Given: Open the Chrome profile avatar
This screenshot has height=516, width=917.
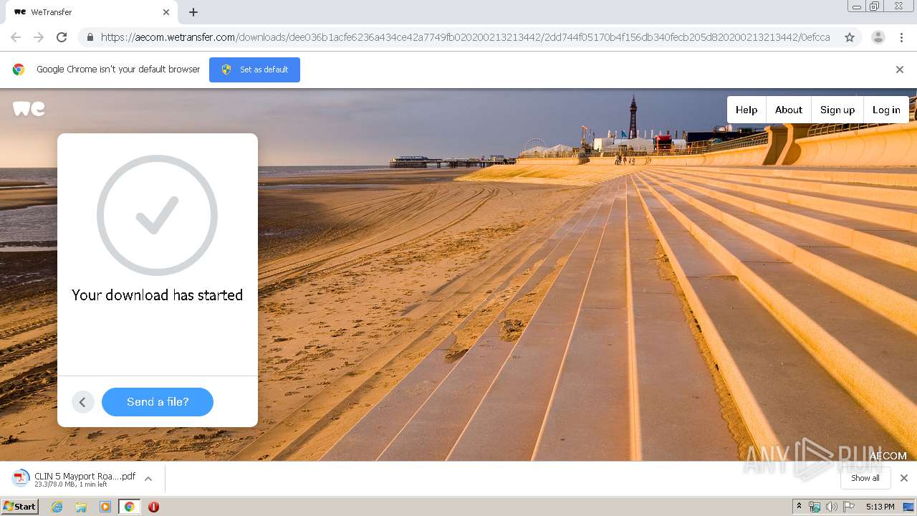Looking at the screenshot, I should click(878, 37).
